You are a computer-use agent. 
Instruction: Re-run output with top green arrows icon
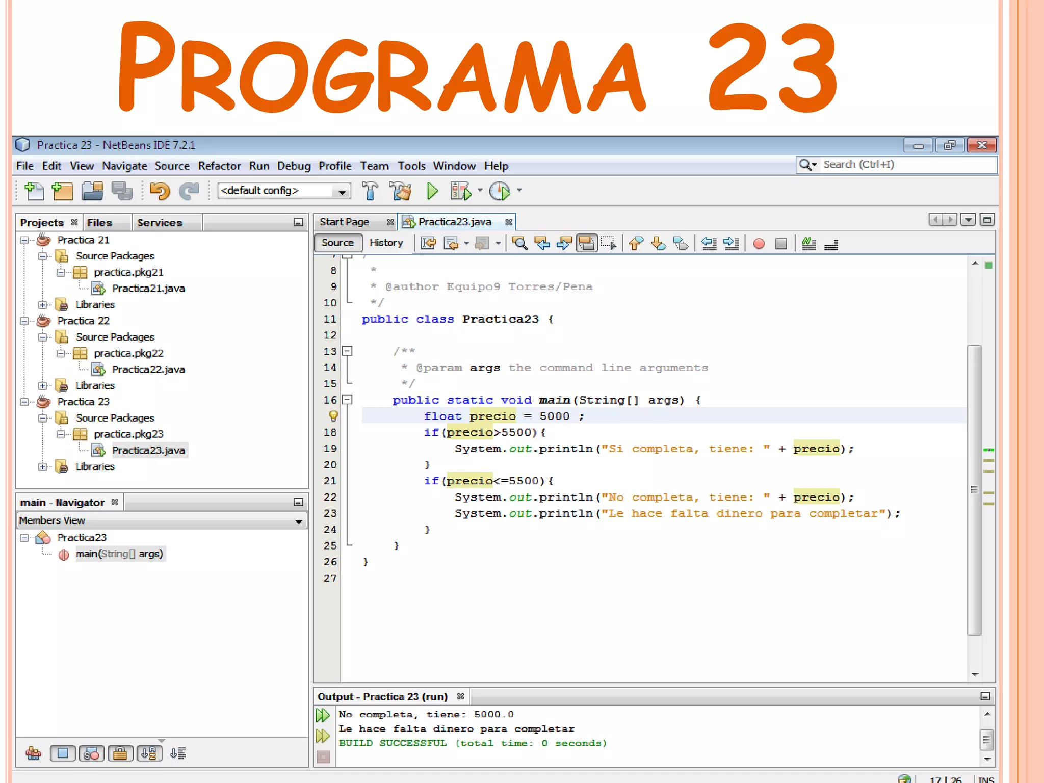(323, 715)
